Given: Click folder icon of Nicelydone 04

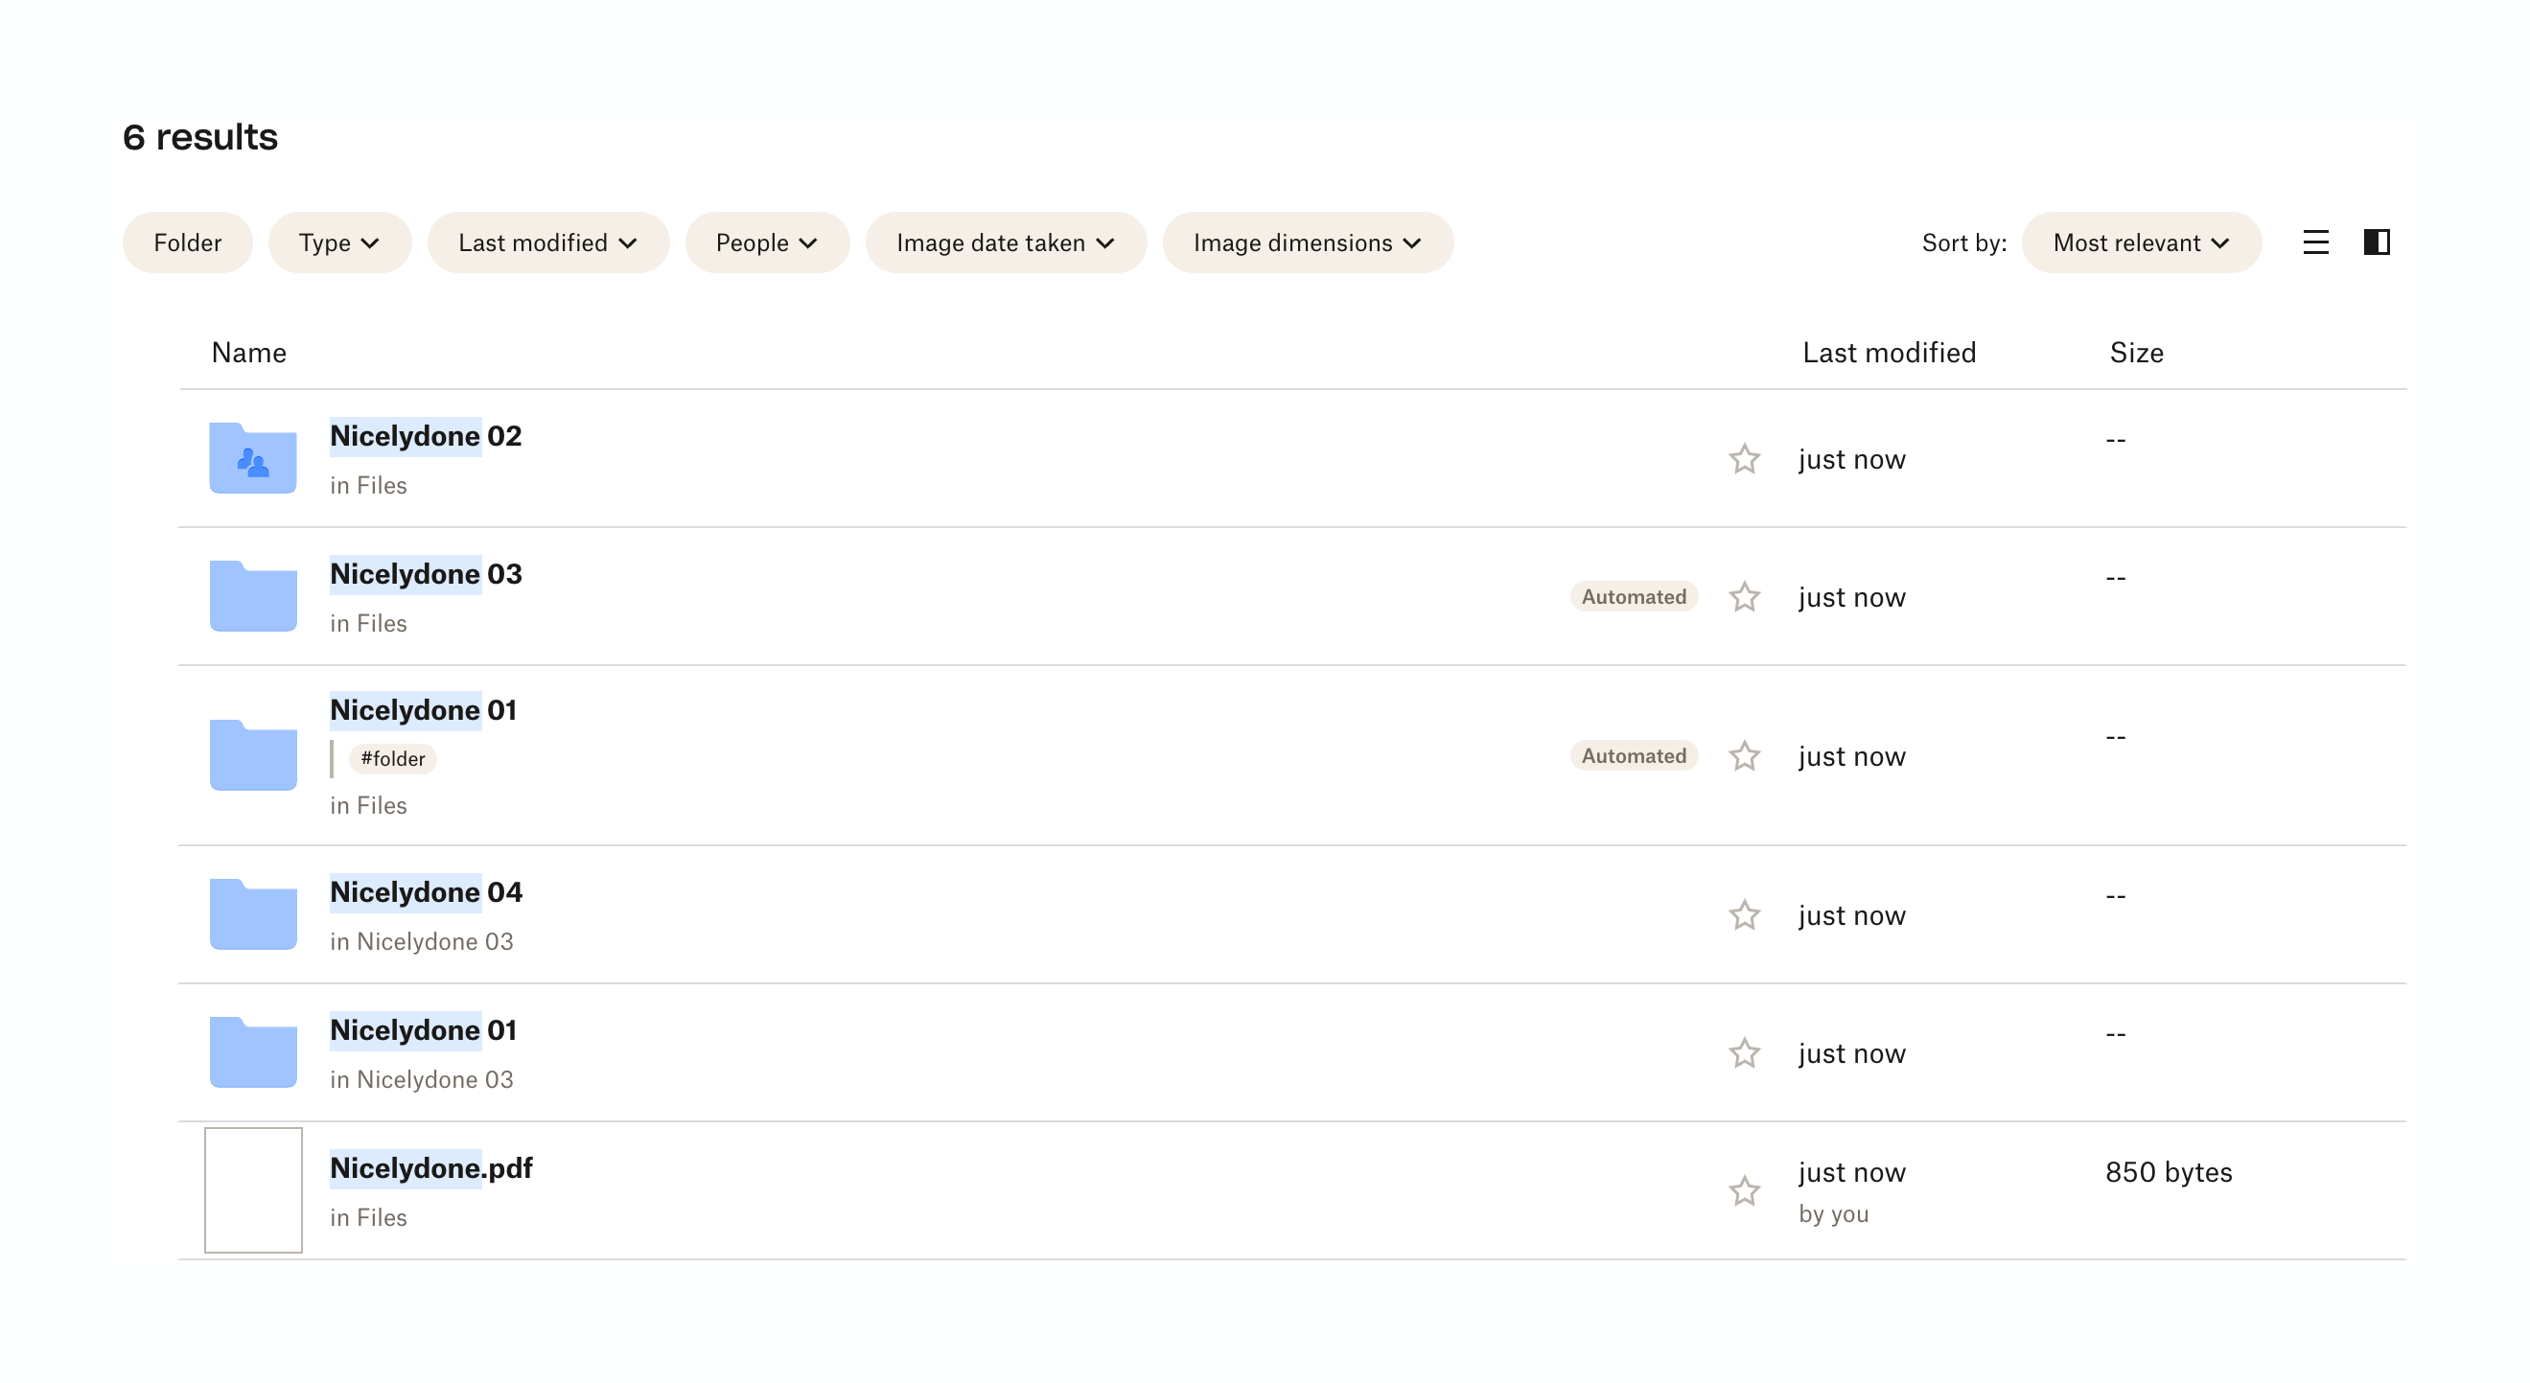Looking at the screenshot, I should (252, 913).
